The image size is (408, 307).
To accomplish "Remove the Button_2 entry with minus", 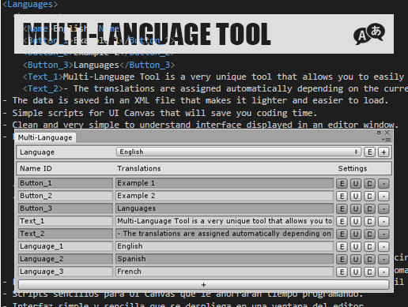I will coord(383,196).
